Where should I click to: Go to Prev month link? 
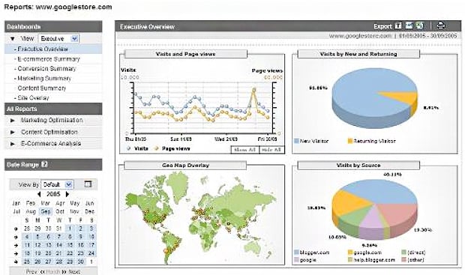tap(31, 271)
